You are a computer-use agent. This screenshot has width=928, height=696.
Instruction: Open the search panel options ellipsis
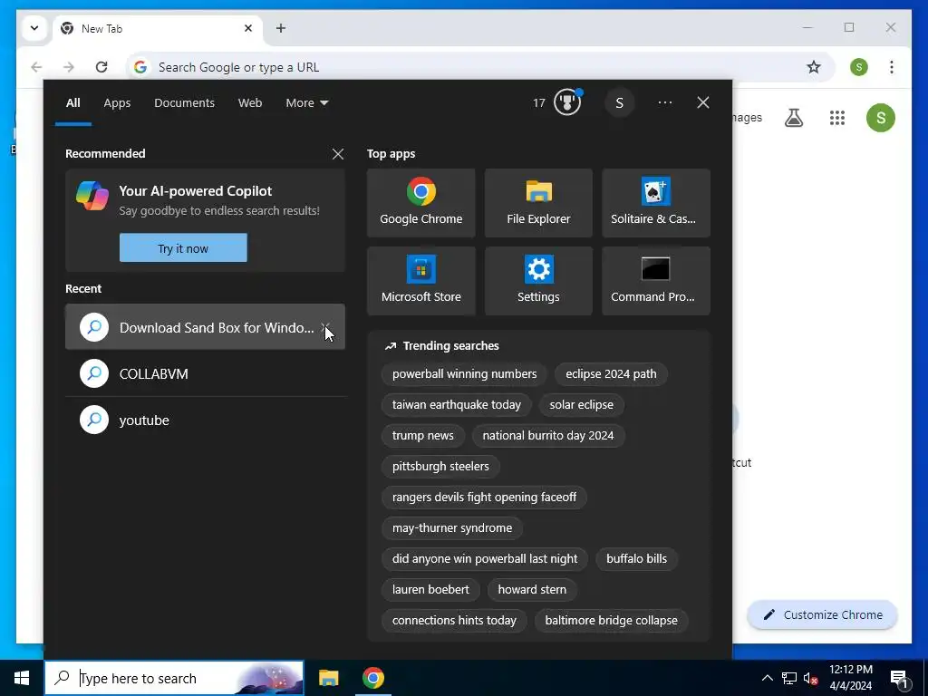click(664, 103)
